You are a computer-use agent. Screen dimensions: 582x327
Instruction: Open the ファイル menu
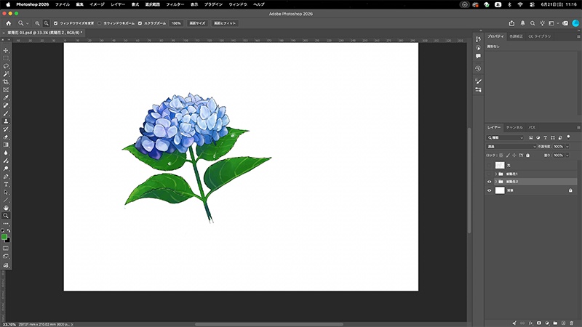pos(63,4)
